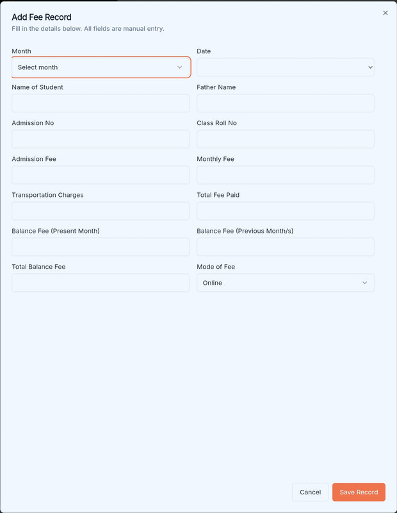Select the Monthly Fee field
The height and width of the screenshot is (513, 397).
285,175
